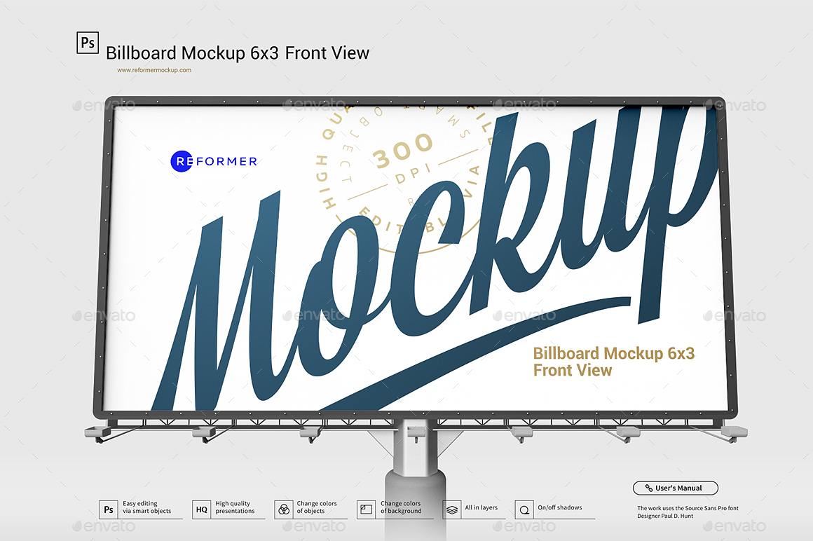Click the HQ high quality presentations icon
Screen dimensions: 813x541
click(x=201, y=509)
